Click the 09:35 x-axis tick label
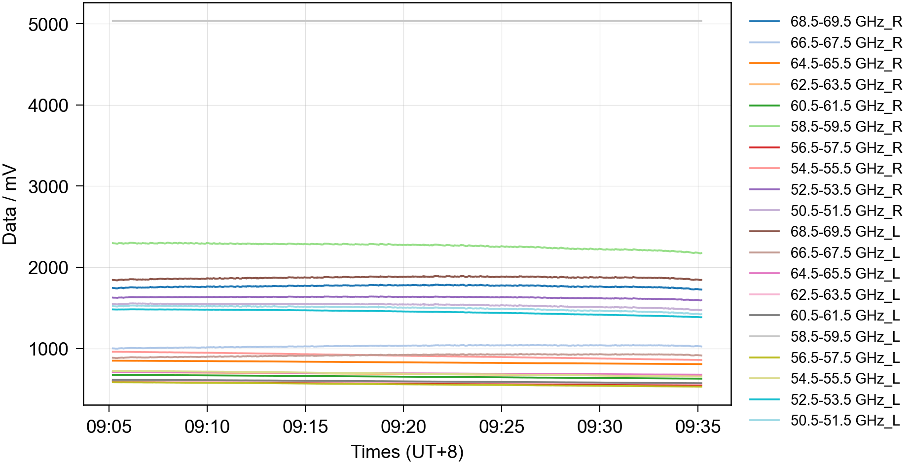 point(697,427)
